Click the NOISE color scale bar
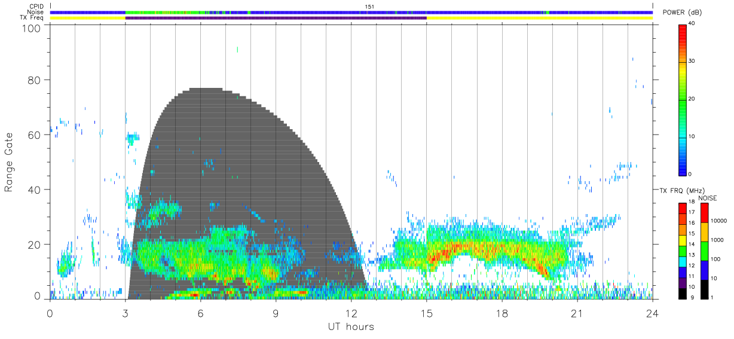Image resolution: width=734 pixels, height=339 pixels. [705, 250]
